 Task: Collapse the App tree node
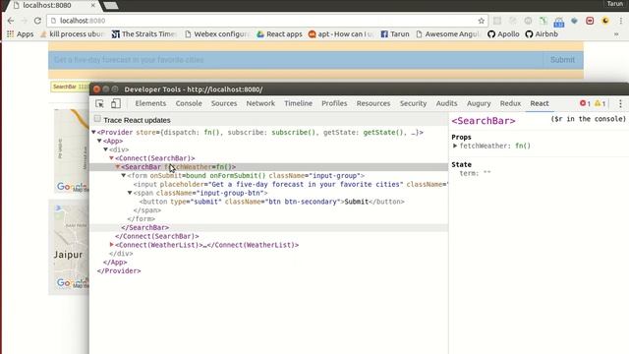(x=99, y=141)
